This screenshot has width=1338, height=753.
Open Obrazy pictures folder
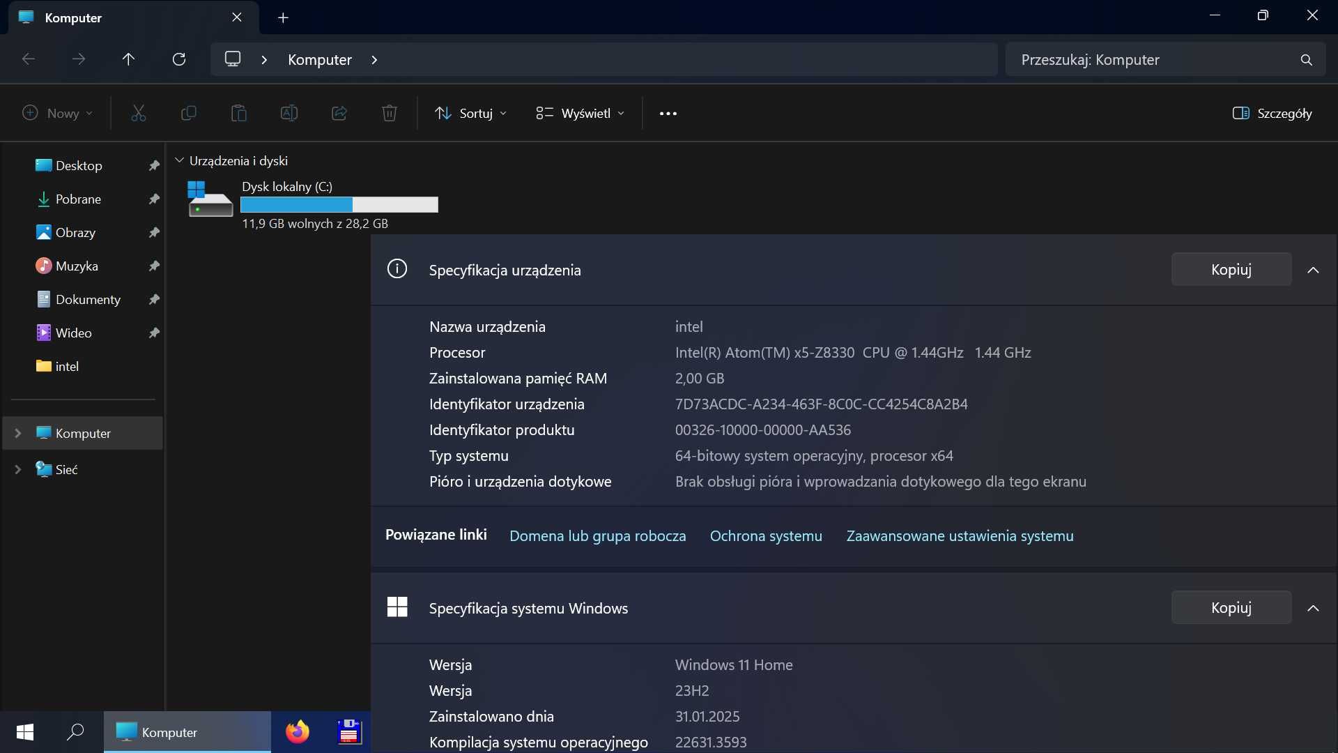tap(75, 232)
